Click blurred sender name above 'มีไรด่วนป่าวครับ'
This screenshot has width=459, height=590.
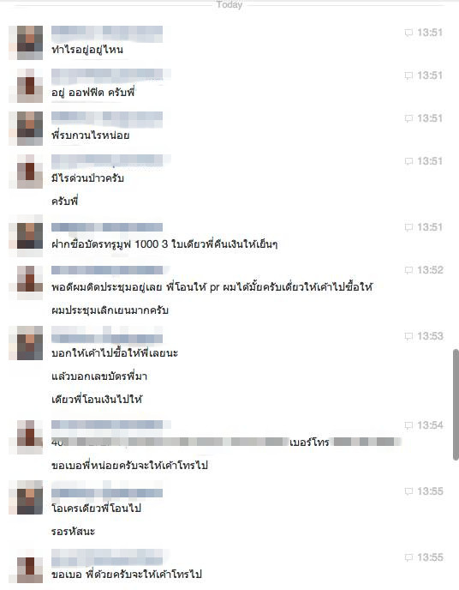(x=110, y=161)
